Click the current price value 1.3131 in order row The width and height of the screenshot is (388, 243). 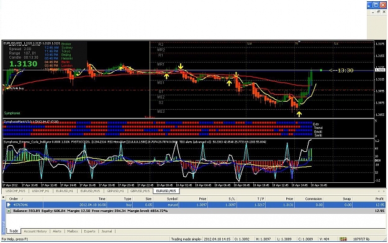(289, 205)
